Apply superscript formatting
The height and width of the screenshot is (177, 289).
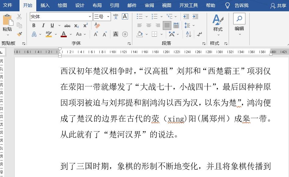pos(85,25)
